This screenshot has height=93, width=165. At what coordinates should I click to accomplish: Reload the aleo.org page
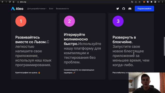[10, 2]
